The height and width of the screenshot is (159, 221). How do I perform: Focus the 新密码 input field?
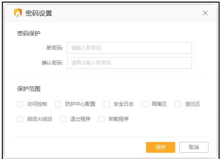pos(129,48)
